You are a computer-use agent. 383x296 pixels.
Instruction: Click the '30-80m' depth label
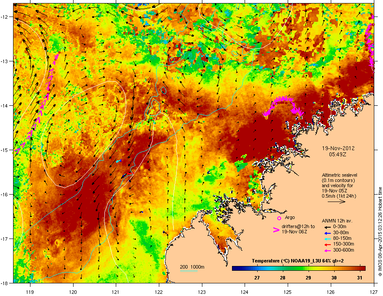pyautogui.click(x=341, y=232)
